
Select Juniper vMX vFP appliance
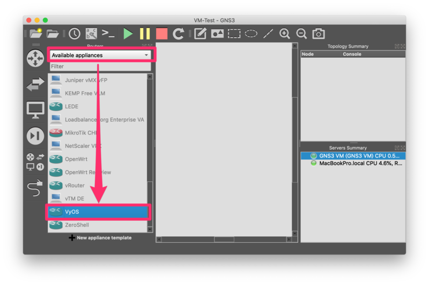[x=98, y=80]
